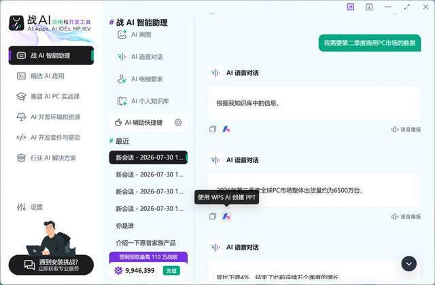Screen dimensions: 435x285
Task: Maximize the 战 AI window
Action: (x=406, y=7)
